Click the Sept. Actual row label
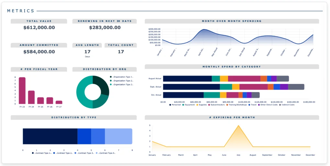The image size is (330, 166). [x=156, y=87]
